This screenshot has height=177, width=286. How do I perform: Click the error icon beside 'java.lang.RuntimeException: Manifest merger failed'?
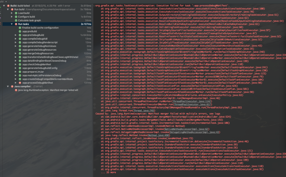[x=16, y=90]
